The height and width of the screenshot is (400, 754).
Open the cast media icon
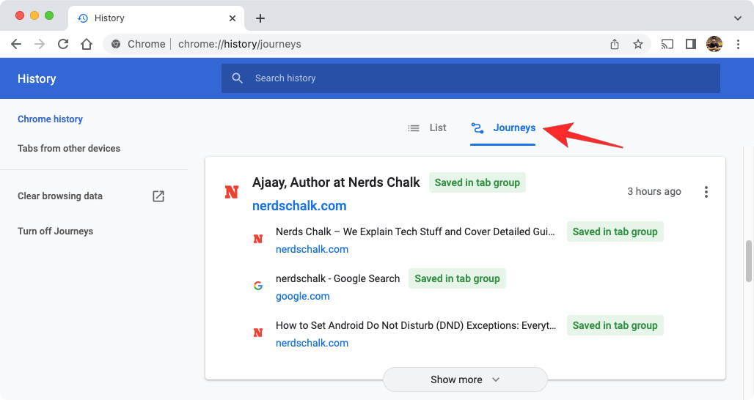[x=667, y=44]
